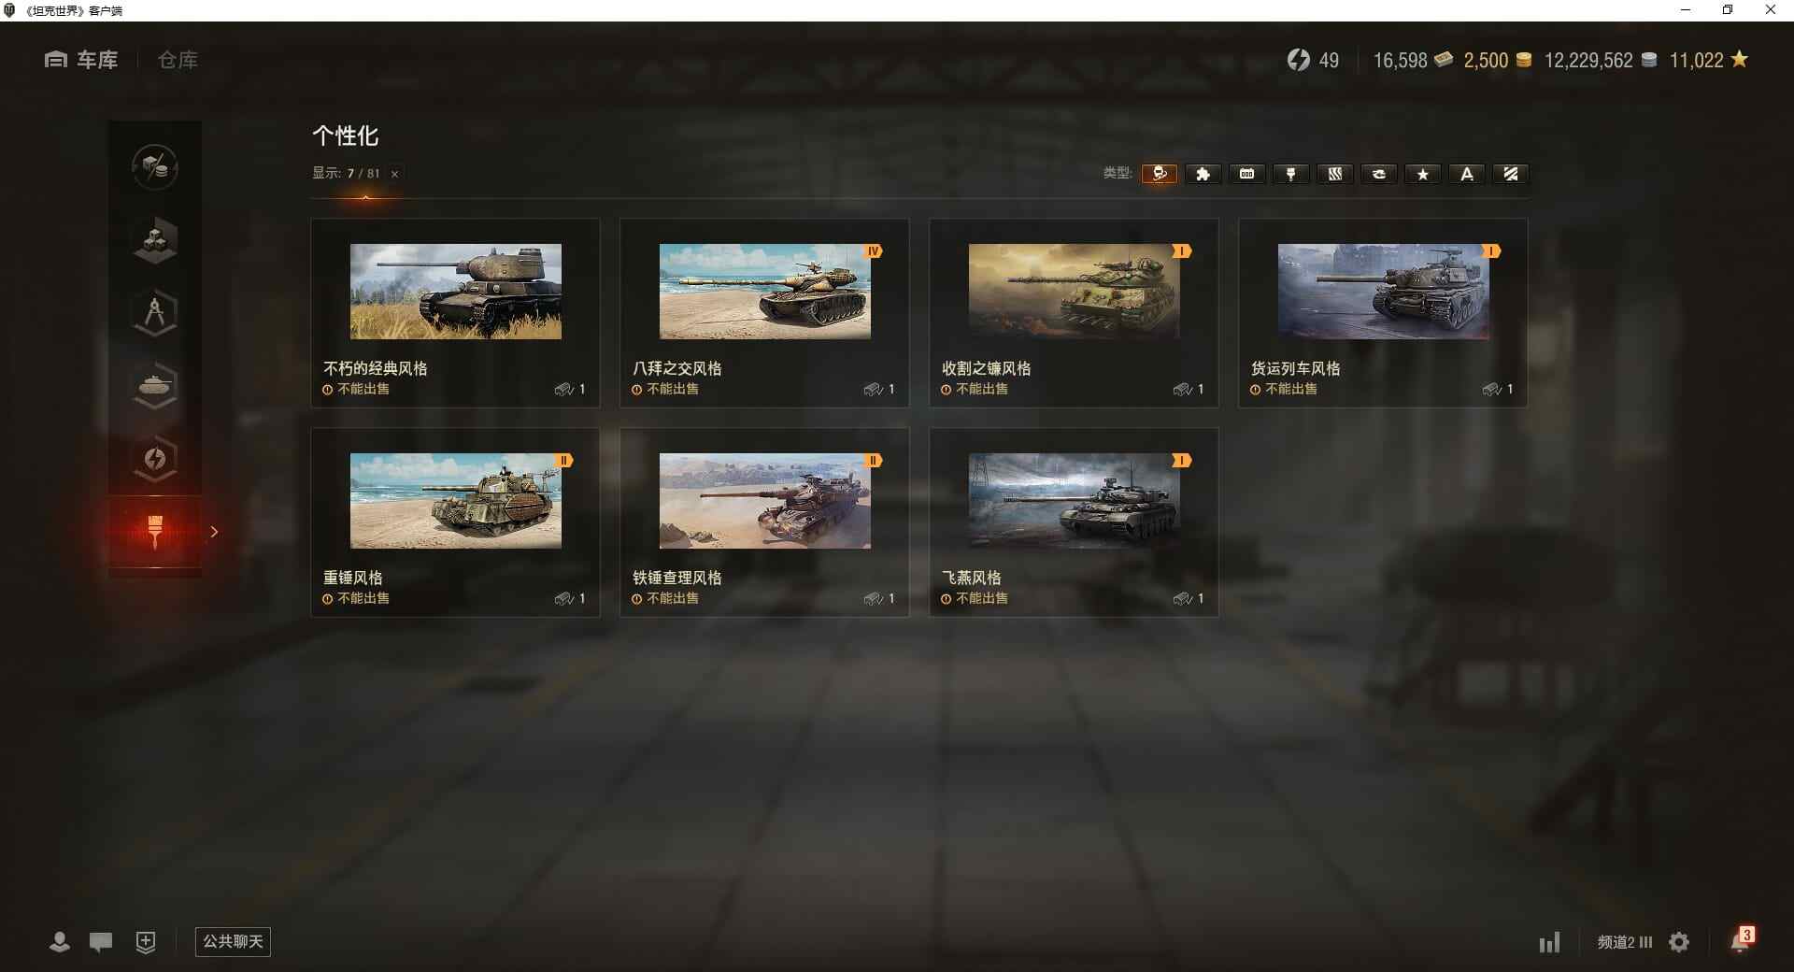
Task: Toggle the styles type filter
Action: [x=1160, y=174]
